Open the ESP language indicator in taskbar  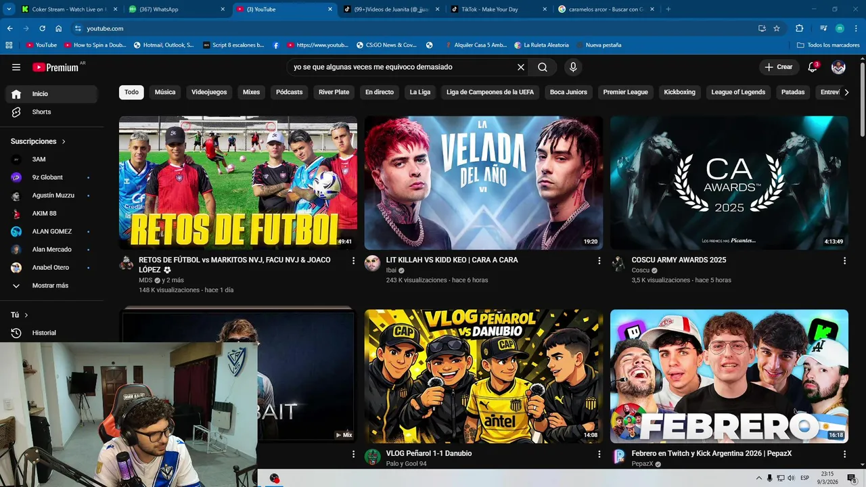pyautogui.click(x=805, y=478)
